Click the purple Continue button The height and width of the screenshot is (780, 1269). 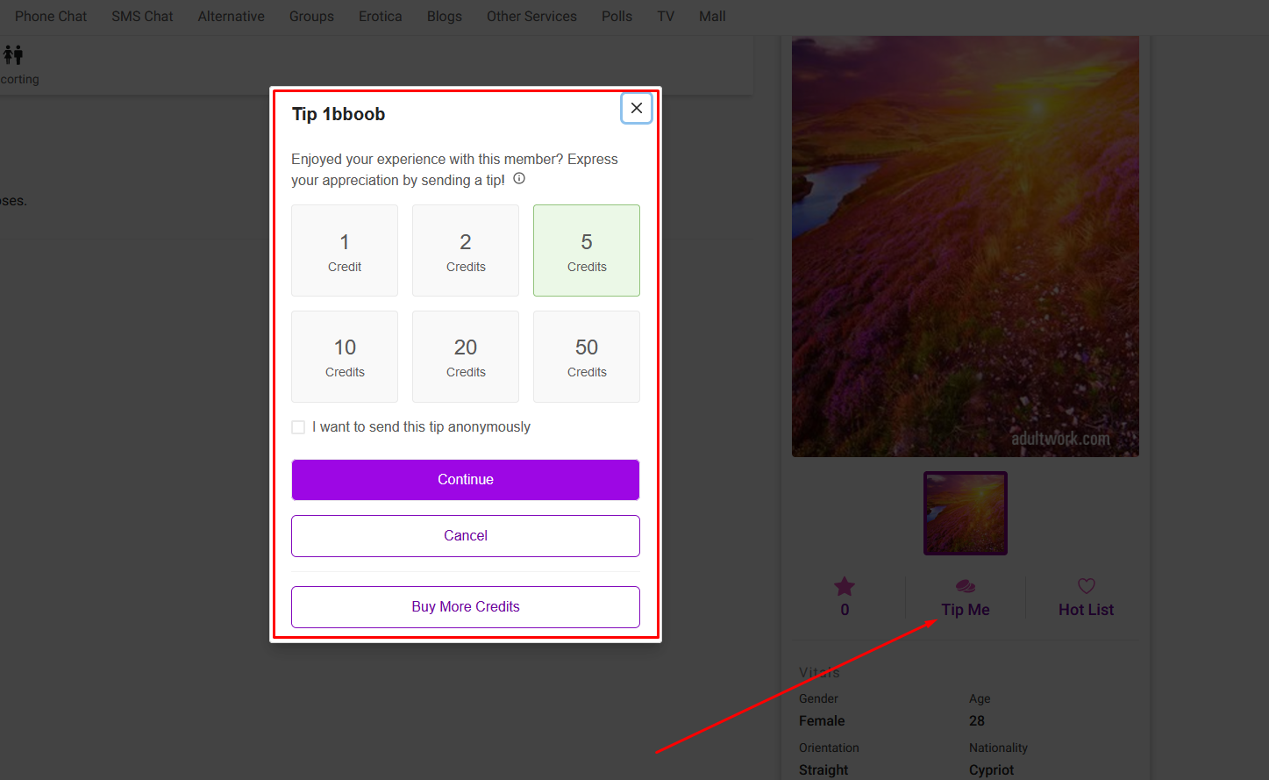click(x=466, y=480)
